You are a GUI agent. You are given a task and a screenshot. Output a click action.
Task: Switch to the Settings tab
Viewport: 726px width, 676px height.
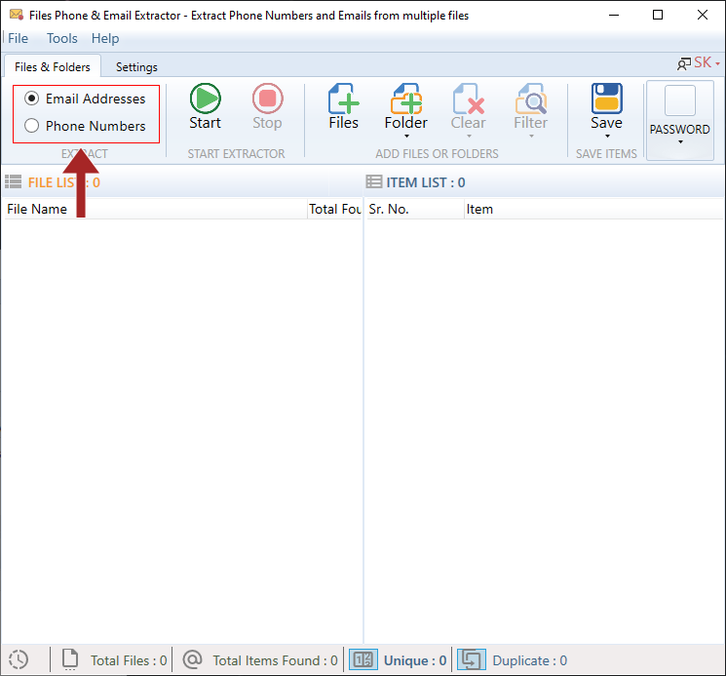tap(136, 66)
